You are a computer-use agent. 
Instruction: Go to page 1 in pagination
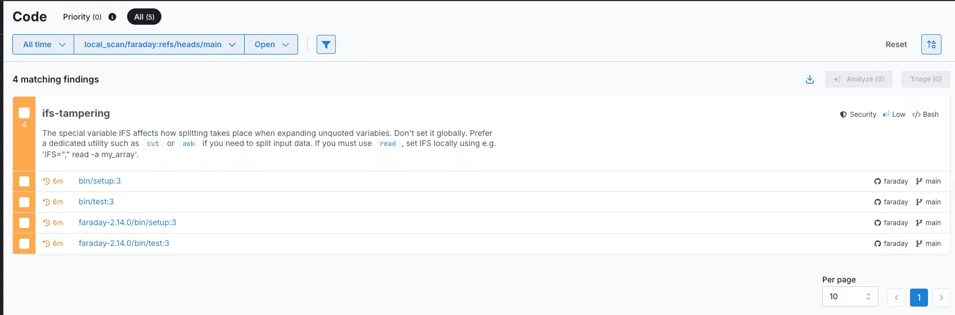click(918, 298)
